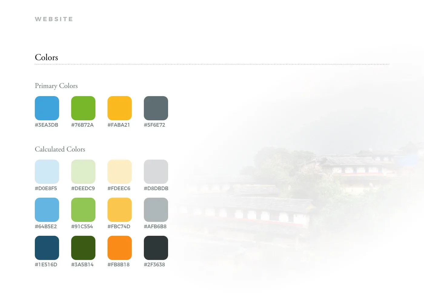Choose the charcoal #2F3638 swatch
The width and height of the screenshot is (424, 305).
click(x=156, y=248)
